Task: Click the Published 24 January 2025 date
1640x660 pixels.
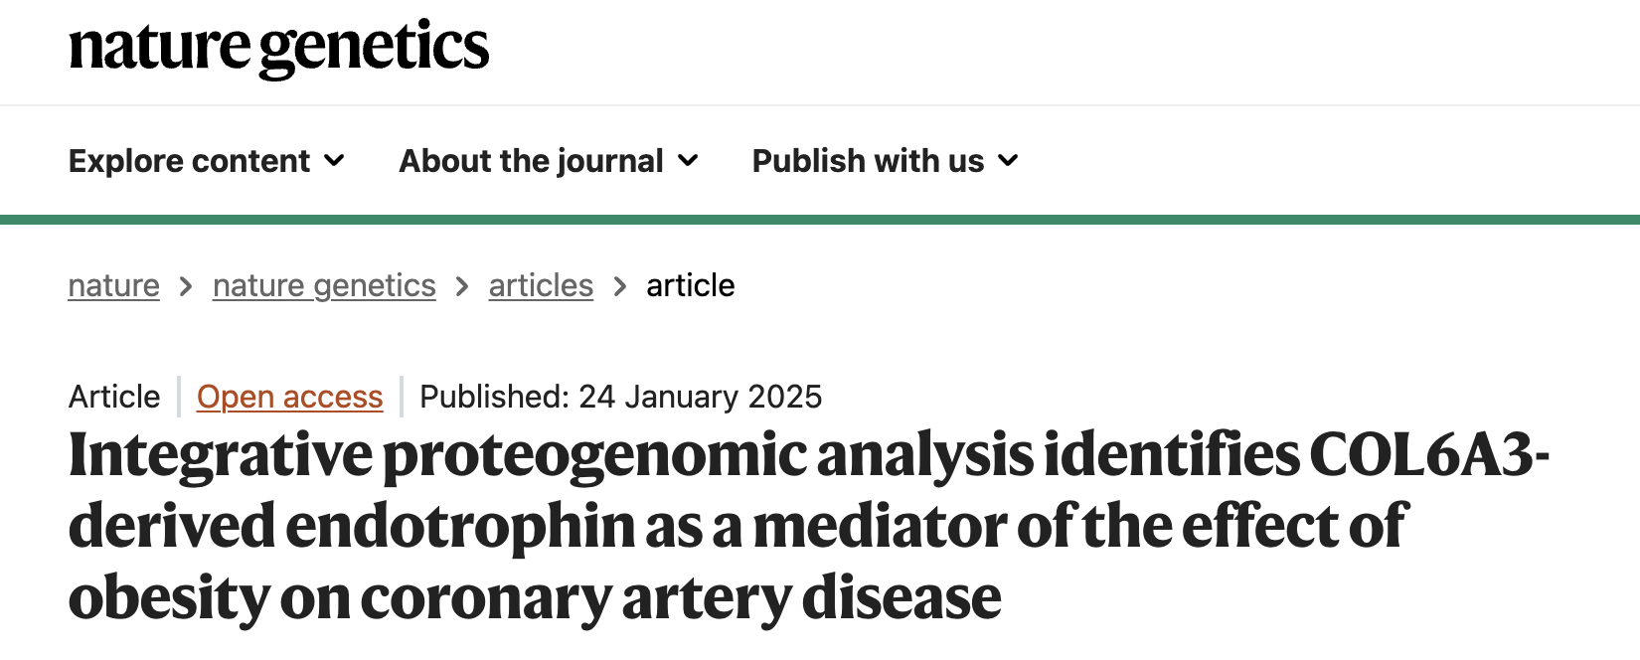Action: point(619,397)
